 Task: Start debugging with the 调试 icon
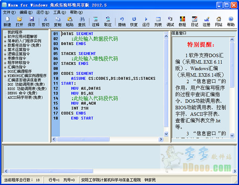[x=170, y=22]
